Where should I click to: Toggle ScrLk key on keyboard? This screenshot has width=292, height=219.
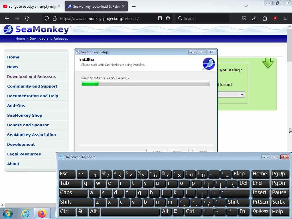click(x=280, y=202)
